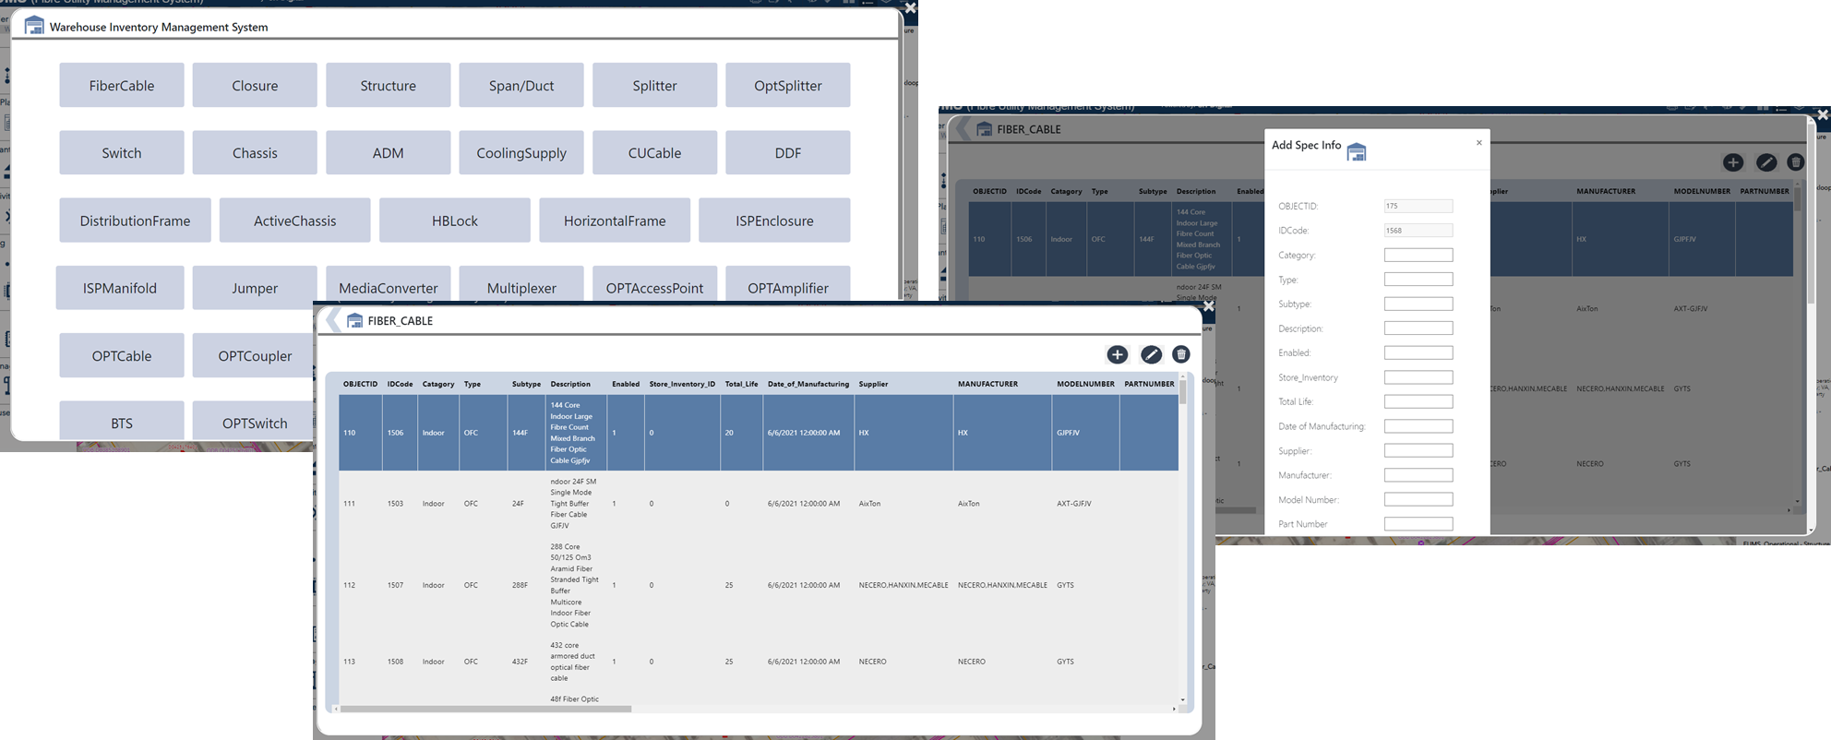
Task: Open the CoolingSupply category
Action: point(521,152)
